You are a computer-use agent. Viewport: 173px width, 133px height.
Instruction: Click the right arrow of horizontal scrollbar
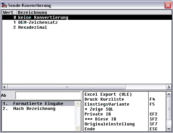coord(169,87)
